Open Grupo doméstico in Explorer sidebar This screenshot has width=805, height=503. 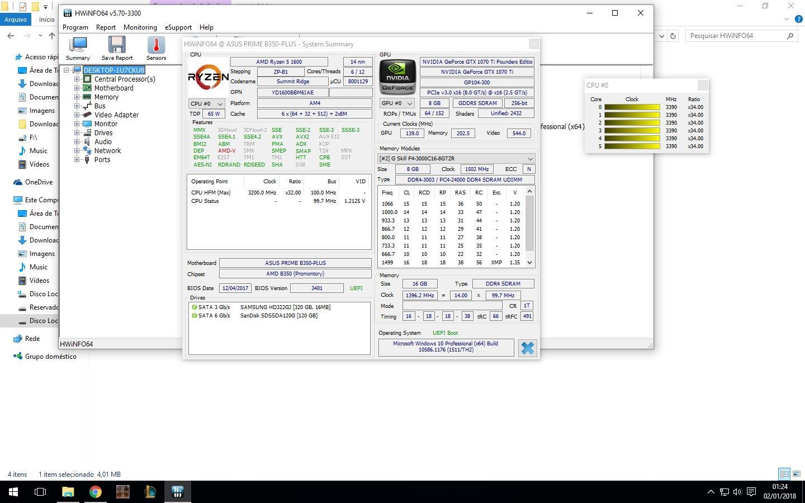(51, 357)
